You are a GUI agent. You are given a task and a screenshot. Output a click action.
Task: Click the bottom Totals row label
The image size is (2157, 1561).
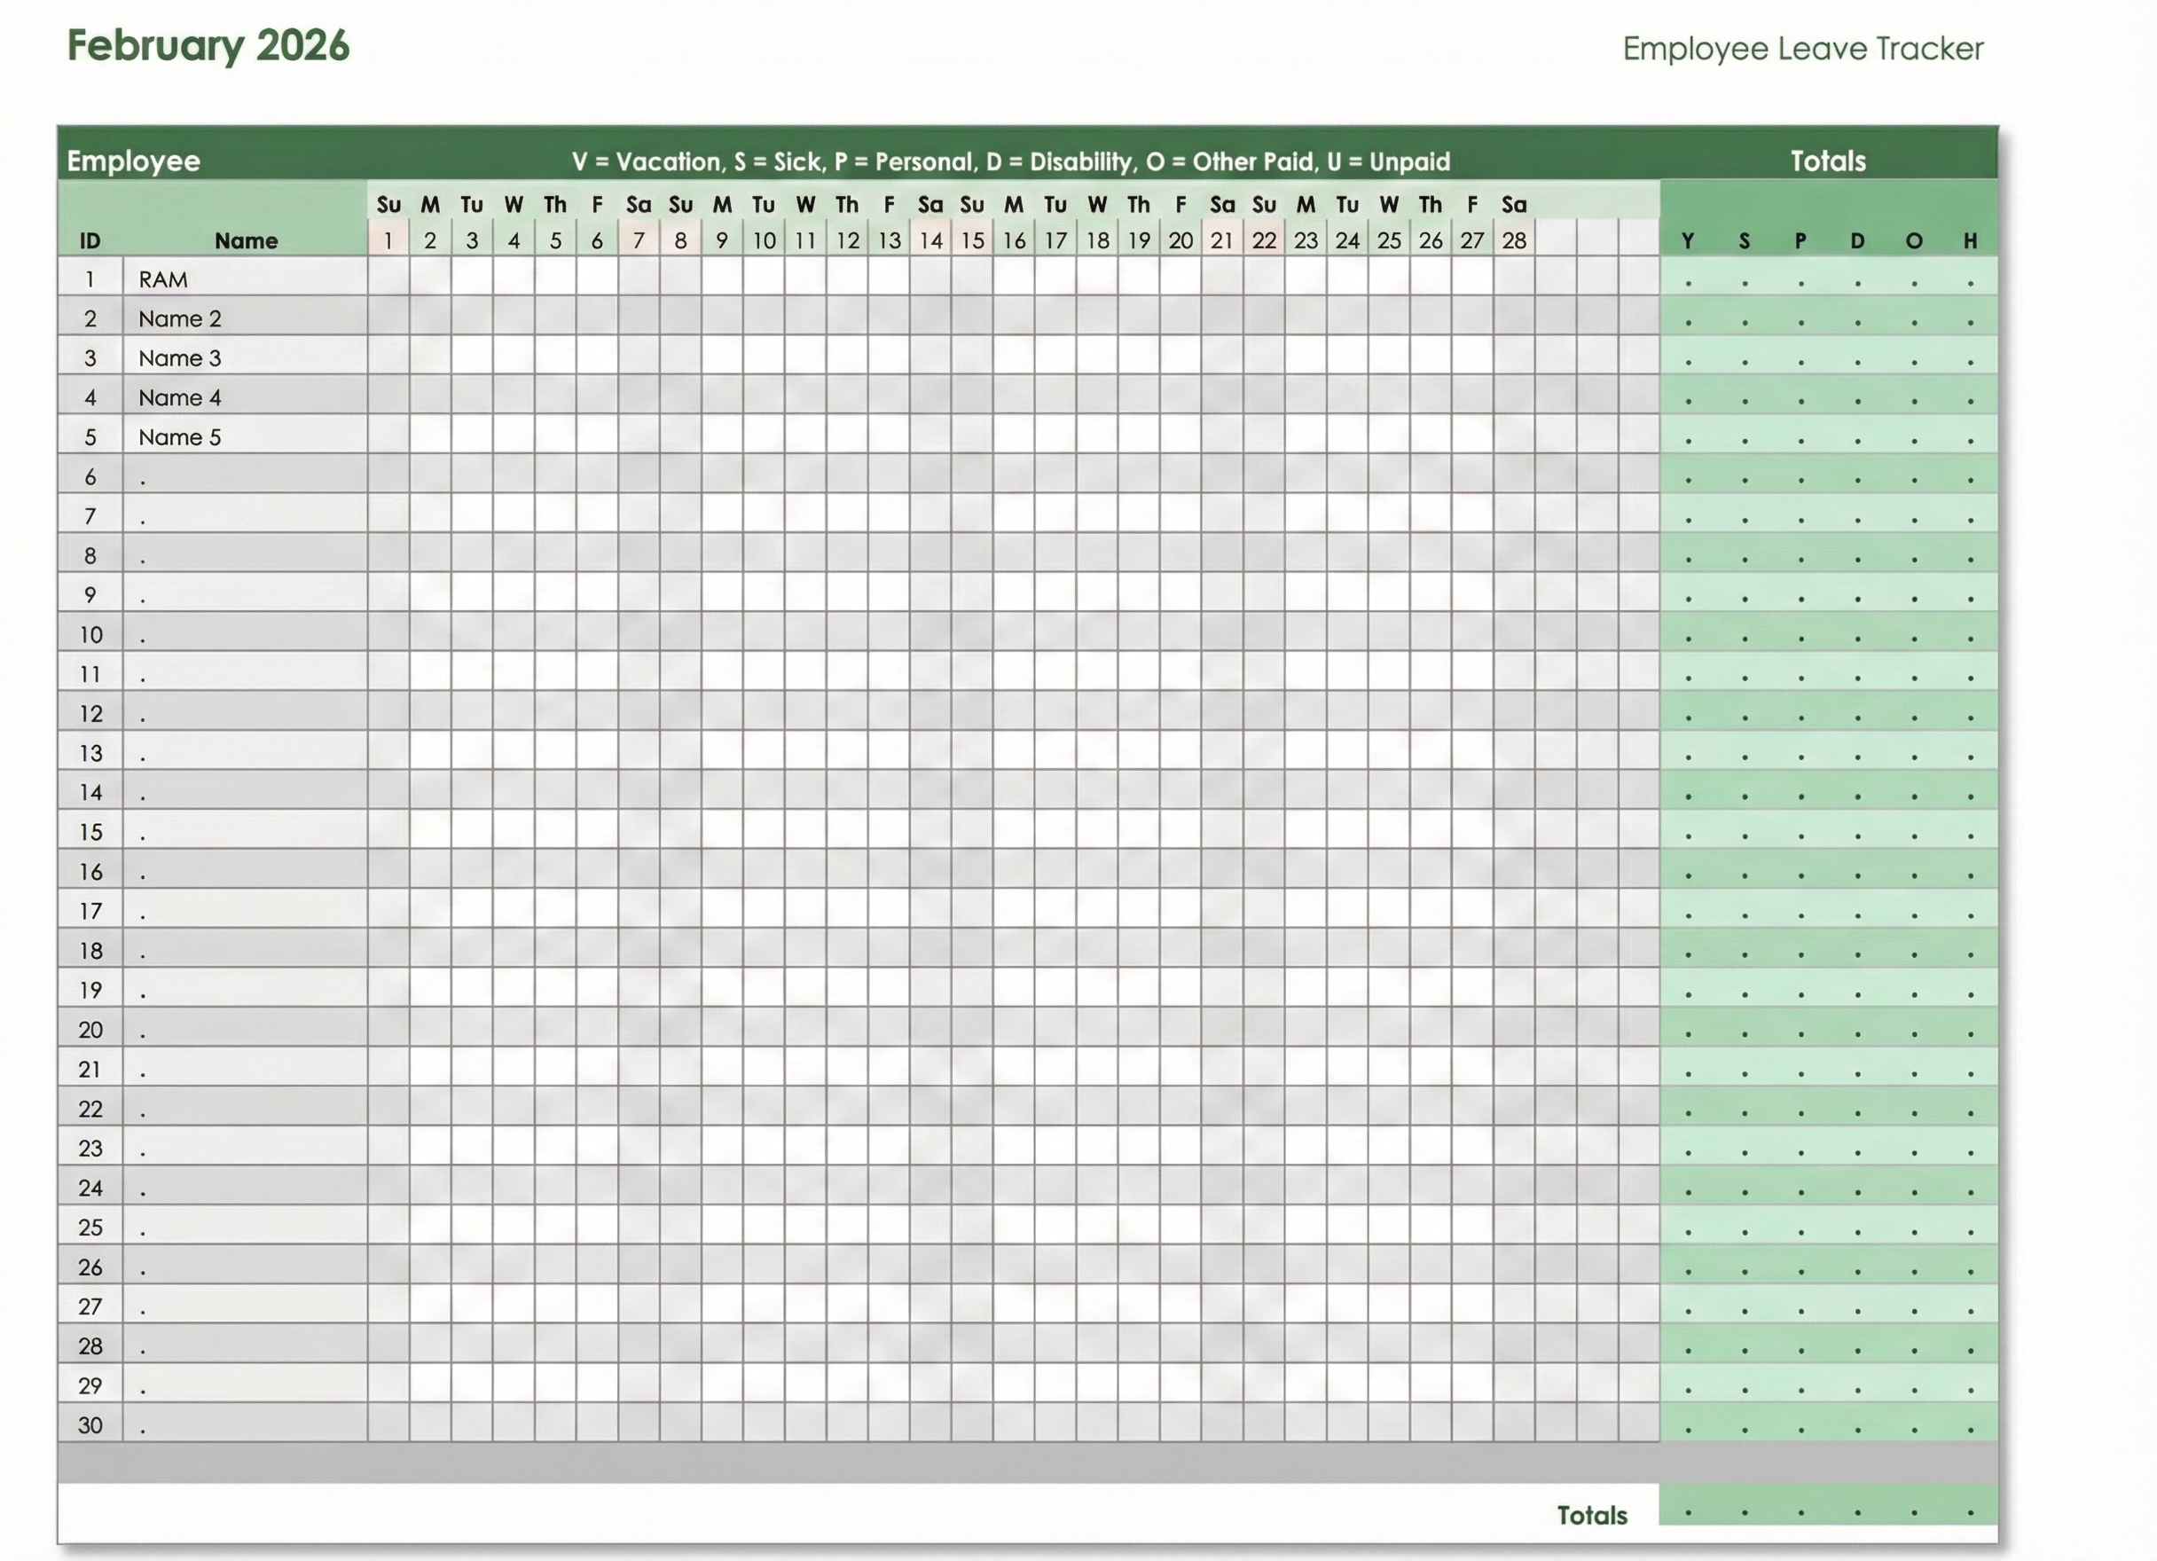(1592, 1513)
